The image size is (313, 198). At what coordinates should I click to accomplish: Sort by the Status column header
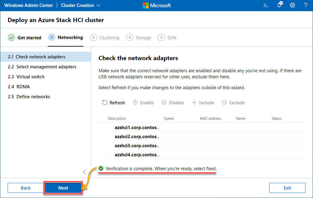tap(276, 118)
